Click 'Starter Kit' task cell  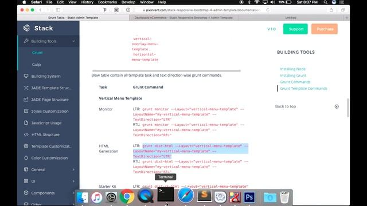pyautogui.click(x=107, y=187)
